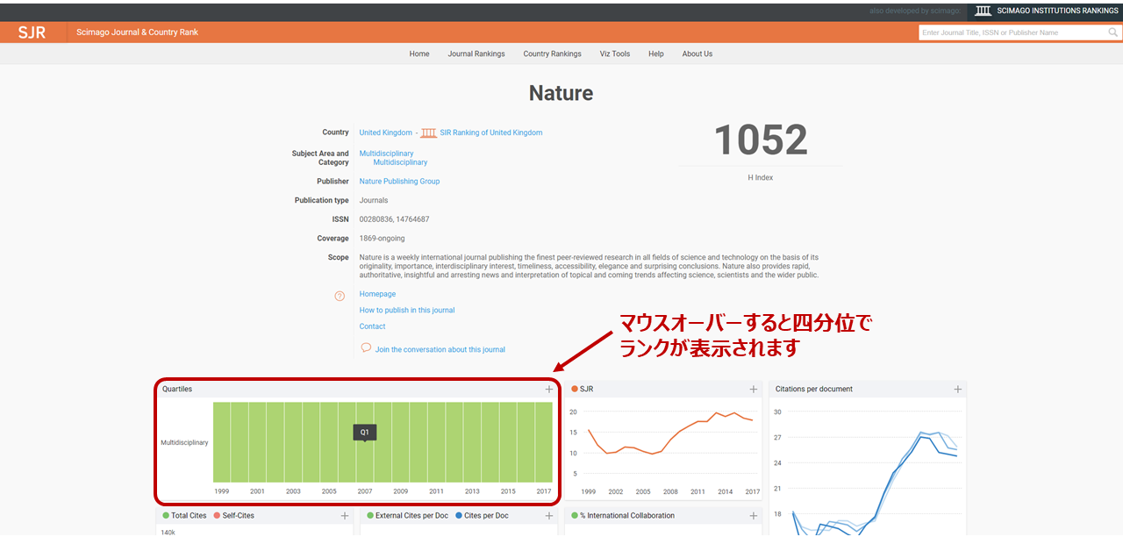Viewport: 1123px width, 537px height.
Task: Click red Self-Cites legend dot
Action: coord(217,516)
